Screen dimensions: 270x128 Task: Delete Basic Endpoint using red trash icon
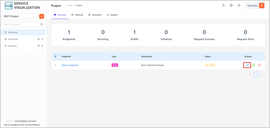pos(259,65)
